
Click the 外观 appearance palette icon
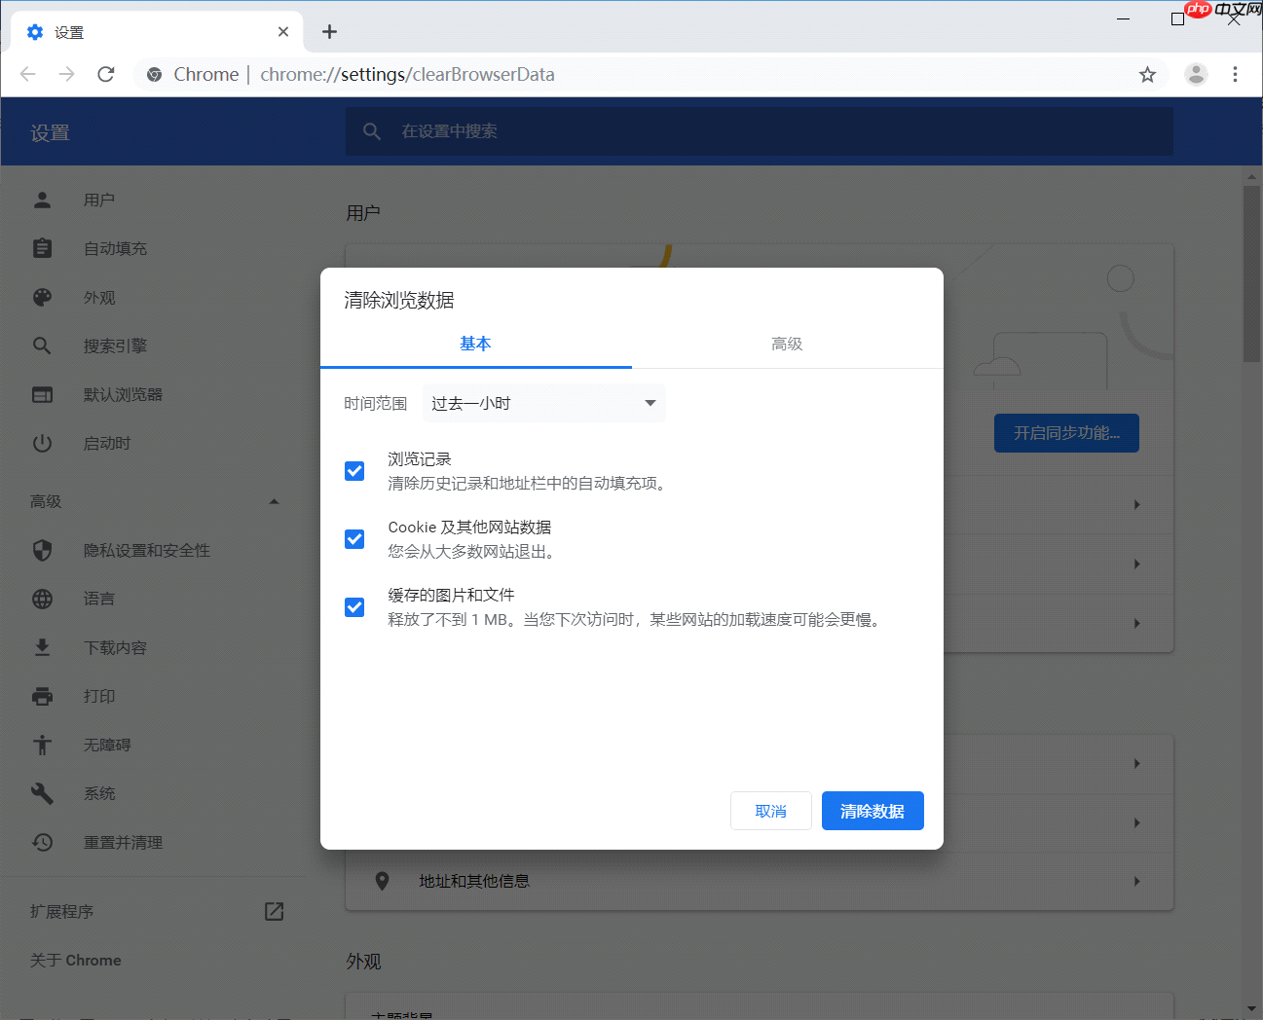42,297
